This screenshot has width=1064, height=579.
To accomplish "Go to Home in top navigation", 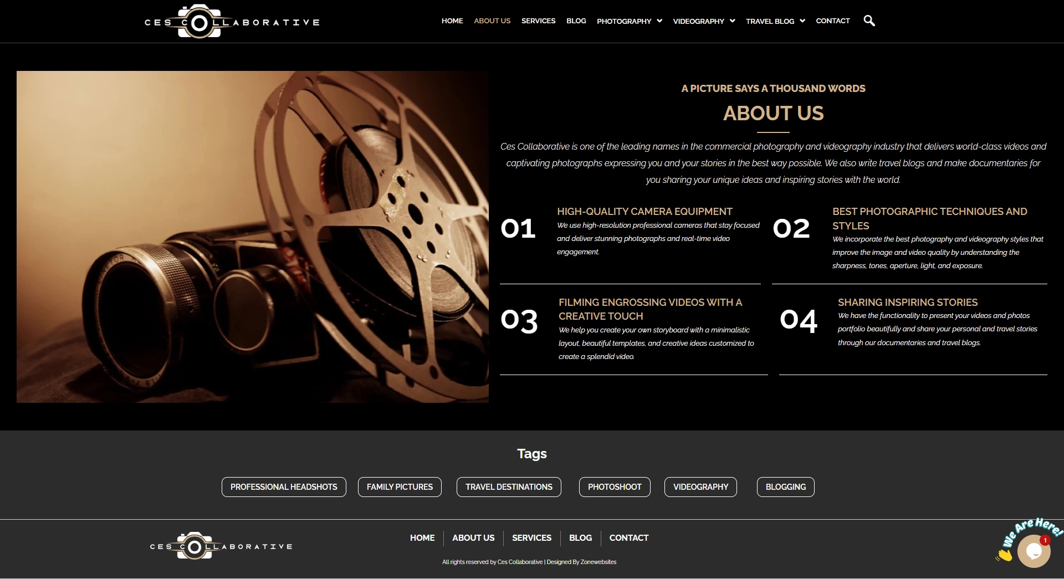I will tap(452, 21).
